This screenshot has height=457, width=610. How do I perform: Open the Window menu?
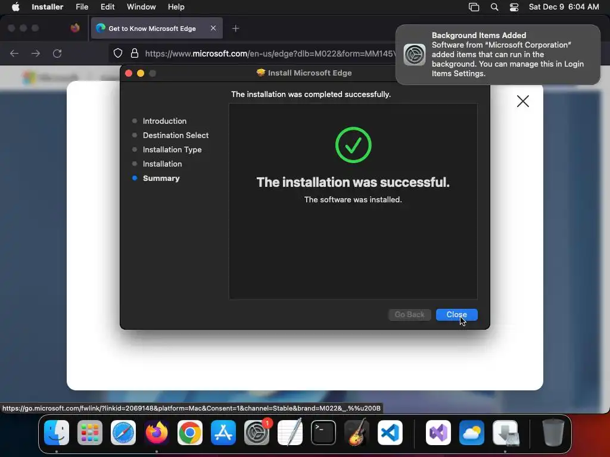141,7
